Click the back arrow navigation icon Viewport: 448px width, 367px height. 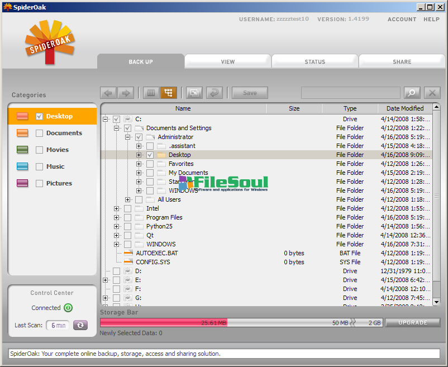pos(108,93)
